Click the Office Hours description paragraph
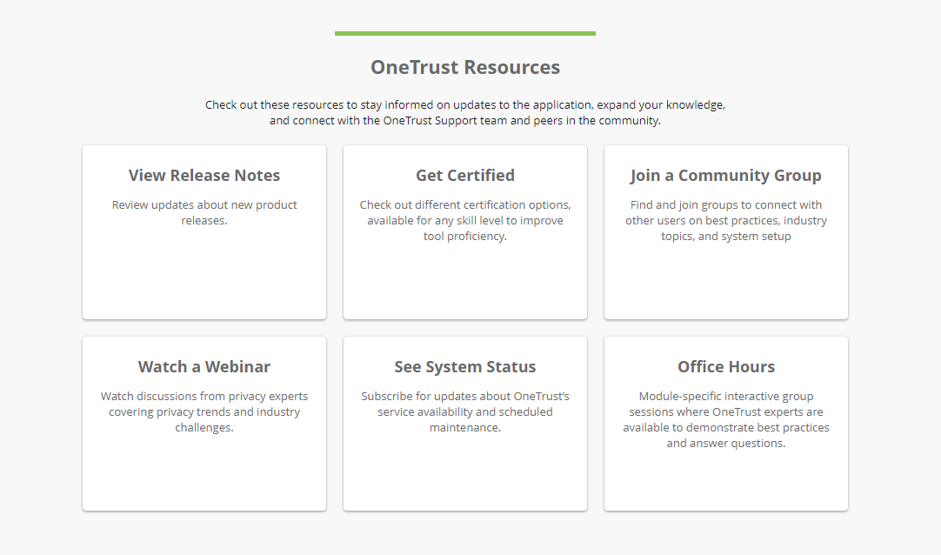This screenshot has width=941, height=555. point(725,419)
